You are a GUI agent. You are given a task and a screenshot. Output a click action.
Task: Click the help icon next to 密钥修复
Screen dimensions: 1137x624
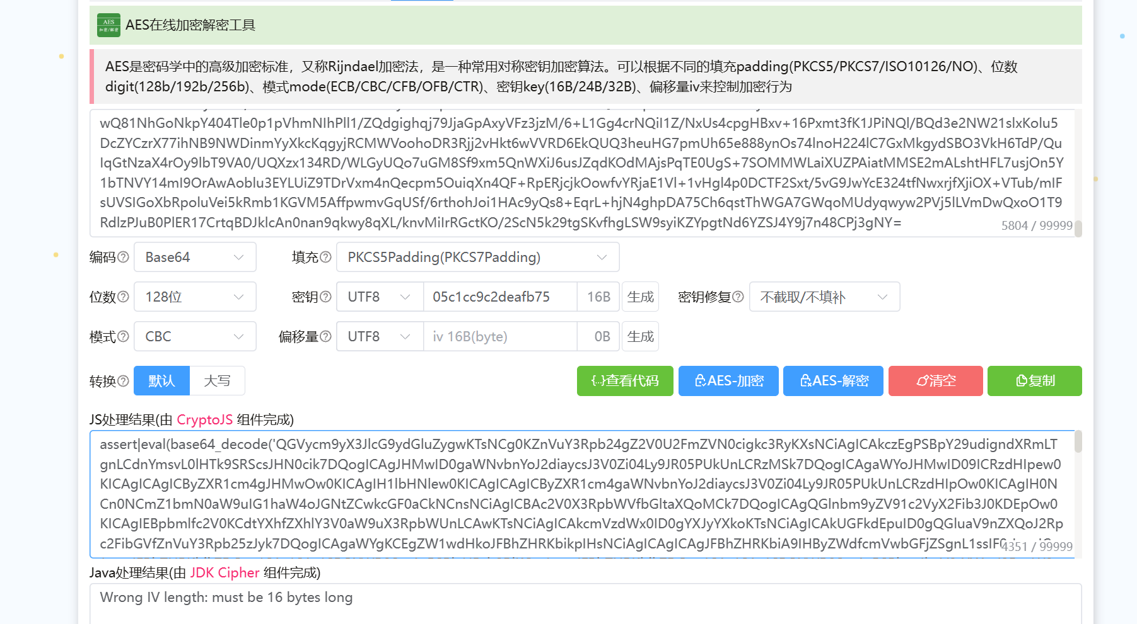[x=738, y=297]
